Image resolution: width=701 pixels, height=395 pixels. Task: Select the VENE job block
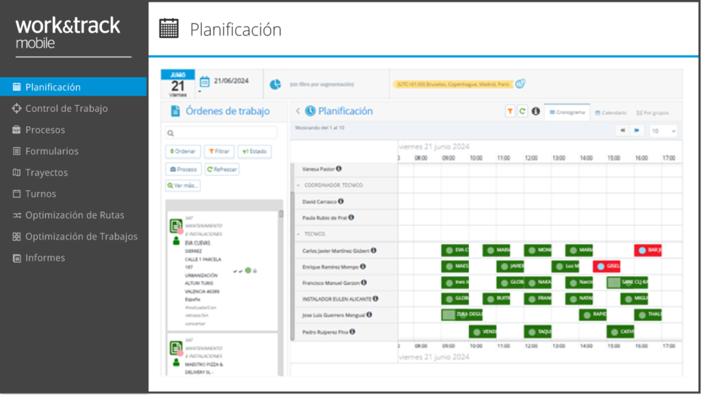tap(483, 331)
